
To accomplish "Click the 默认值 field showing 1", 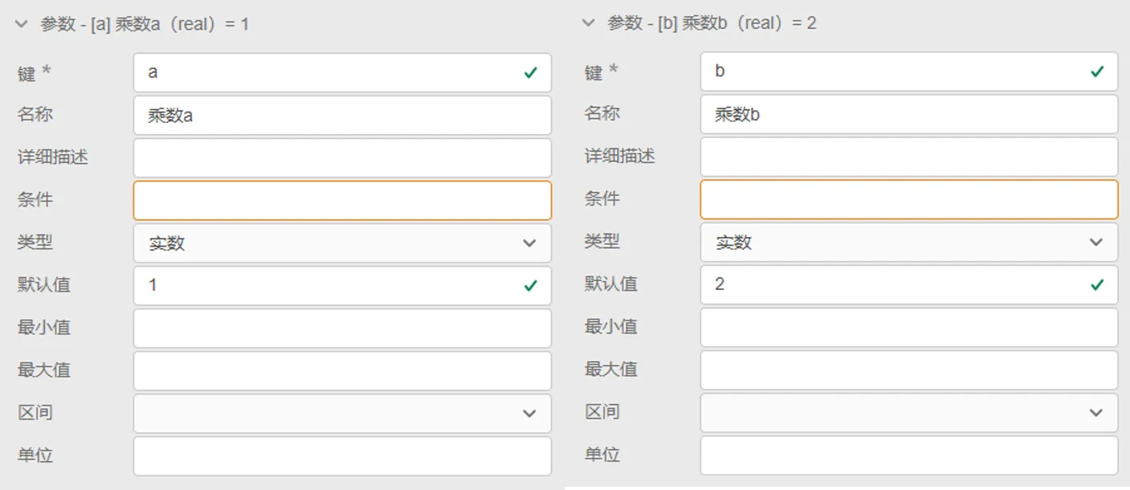I will click(342, 285).
